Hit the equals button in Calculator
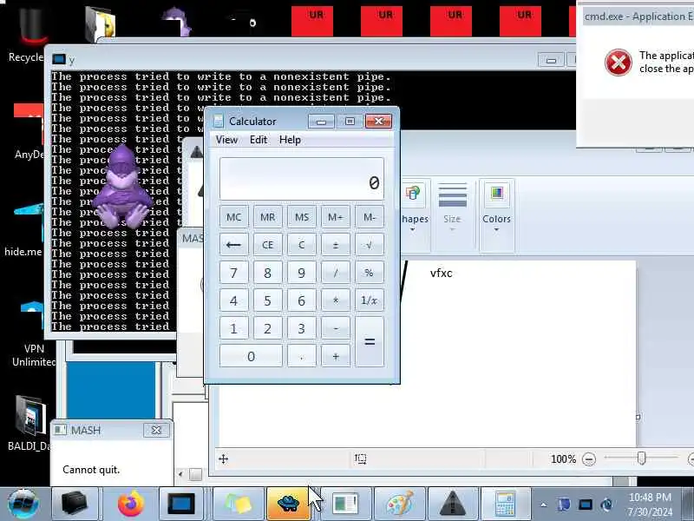The image size is (694, 521). tap(370, 342)
